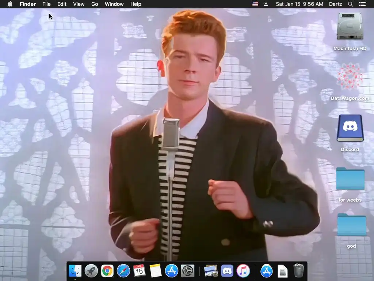Open the Go menu

tap(95, 4)
